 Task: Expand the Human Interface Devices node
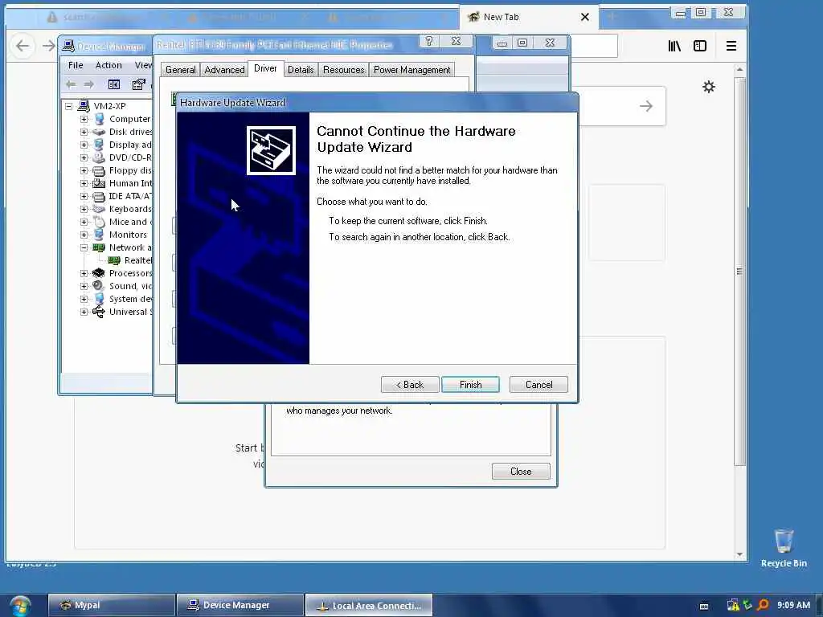(x=84, y=183)
